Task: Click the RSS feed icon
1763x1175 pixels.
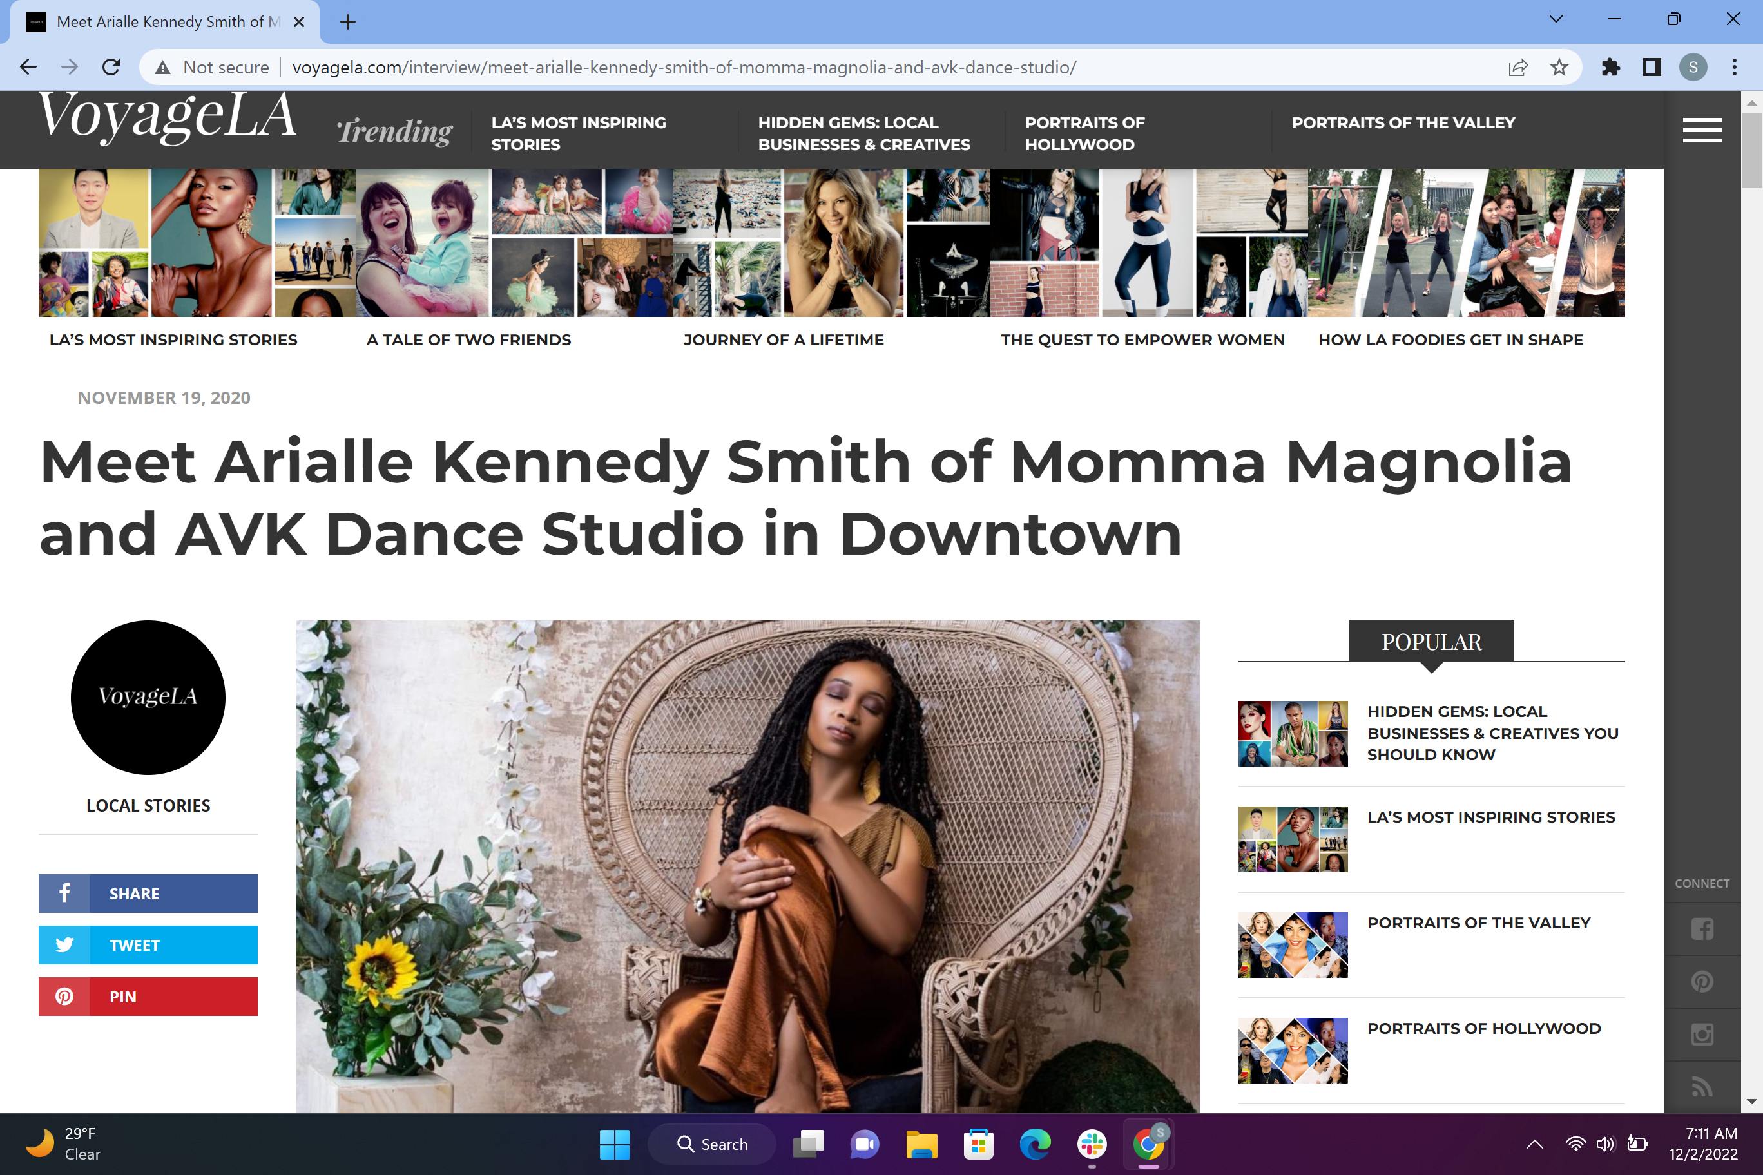Action: [x=1702, y=1086]
